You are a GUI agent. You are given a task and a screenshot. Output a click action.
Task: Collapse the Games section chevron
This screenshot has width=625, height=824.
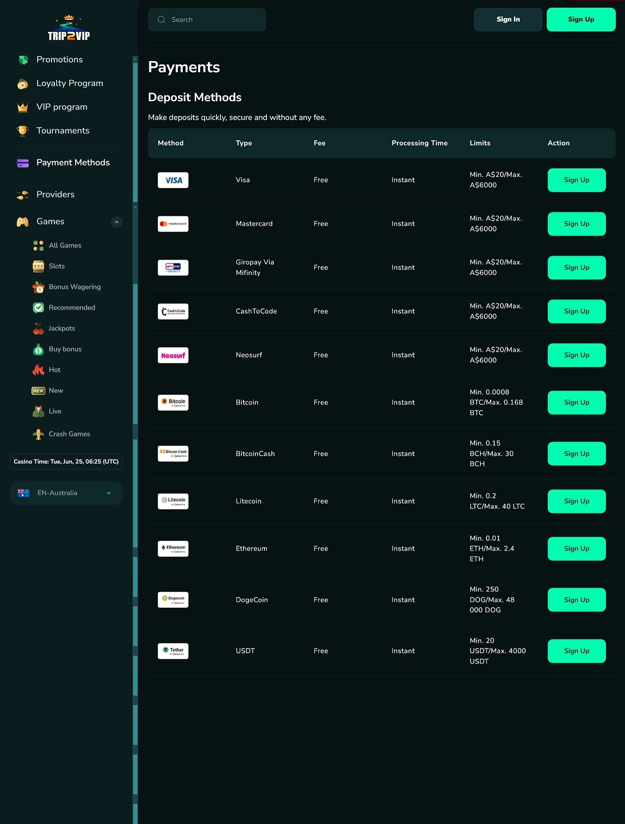tap(116, 222)
